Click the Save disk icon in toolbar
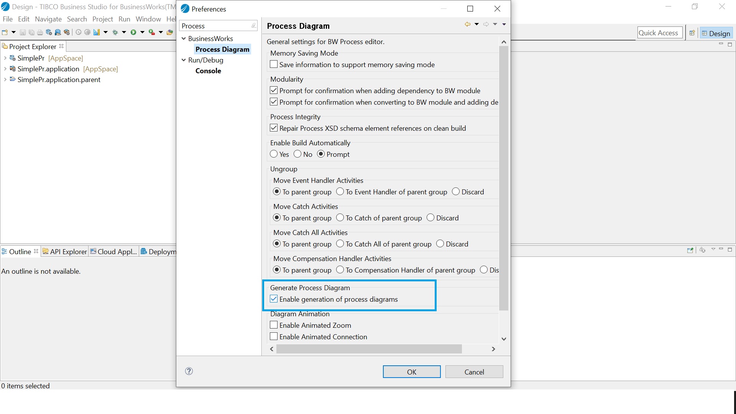Viewport: 736px width, 414px height. click(23, 33)
